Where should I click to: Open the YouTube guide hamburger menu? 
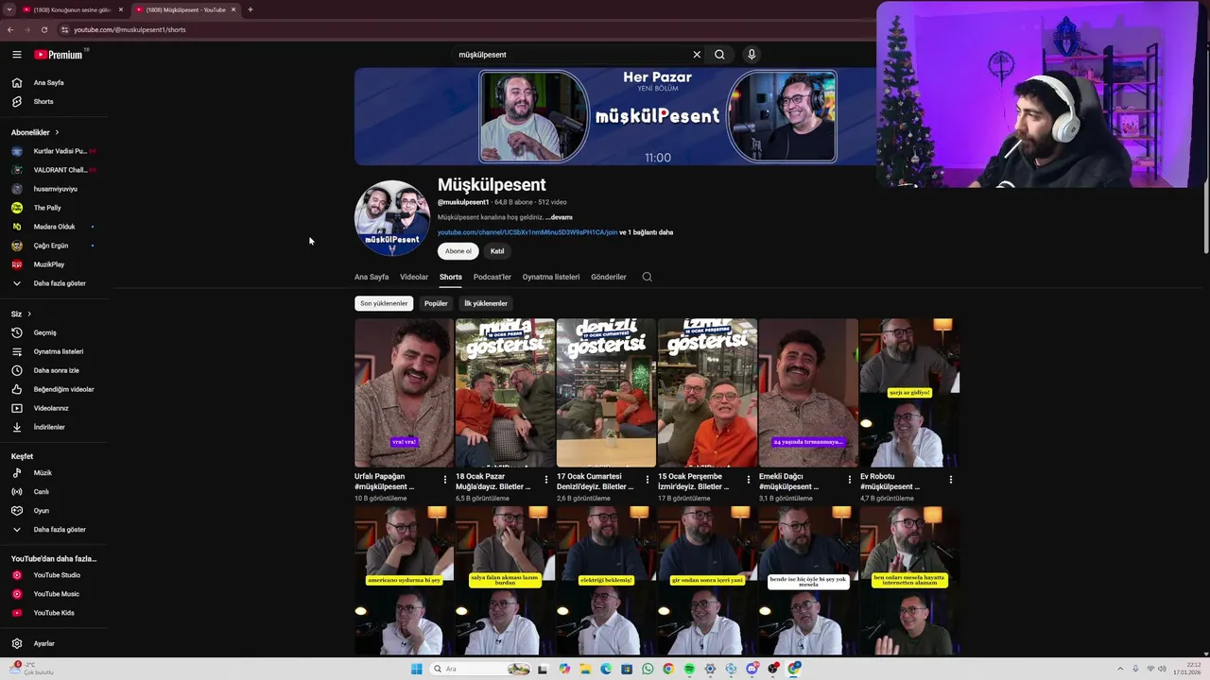[x=16, y=55]
